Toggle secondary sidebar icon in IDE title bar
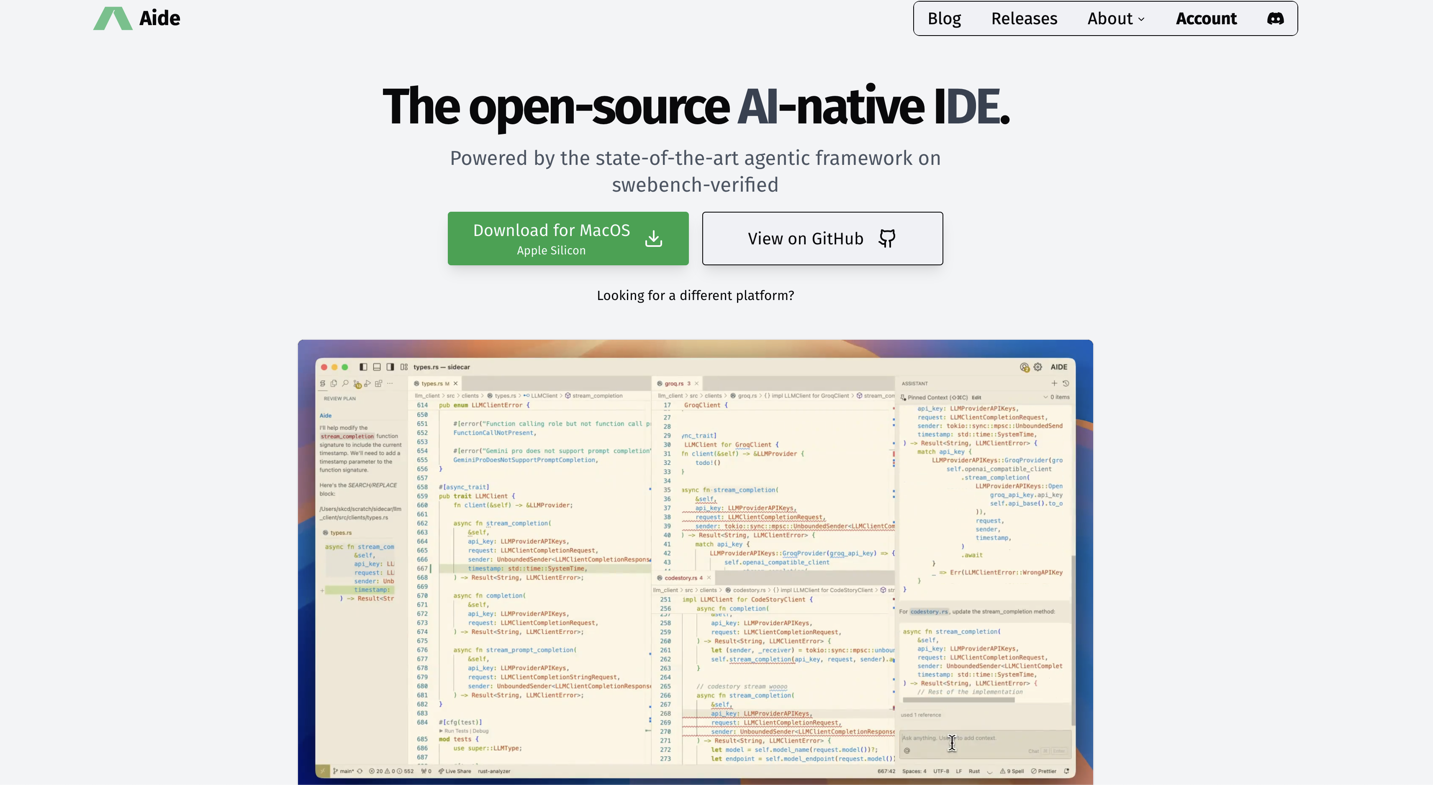 (x=390, y=367)
